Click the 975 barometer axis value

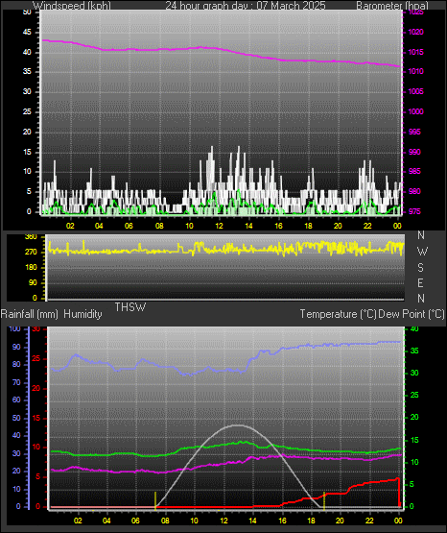click(x=414, y=211)
